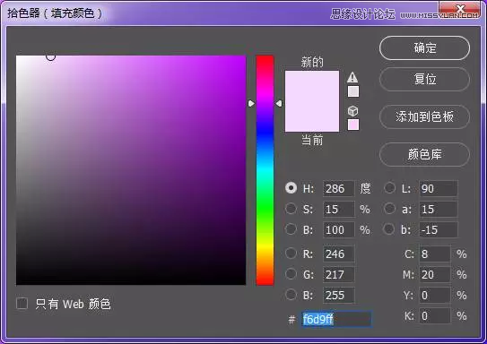
Task: Select the H hue radio button
Action: tap(291, 188)
